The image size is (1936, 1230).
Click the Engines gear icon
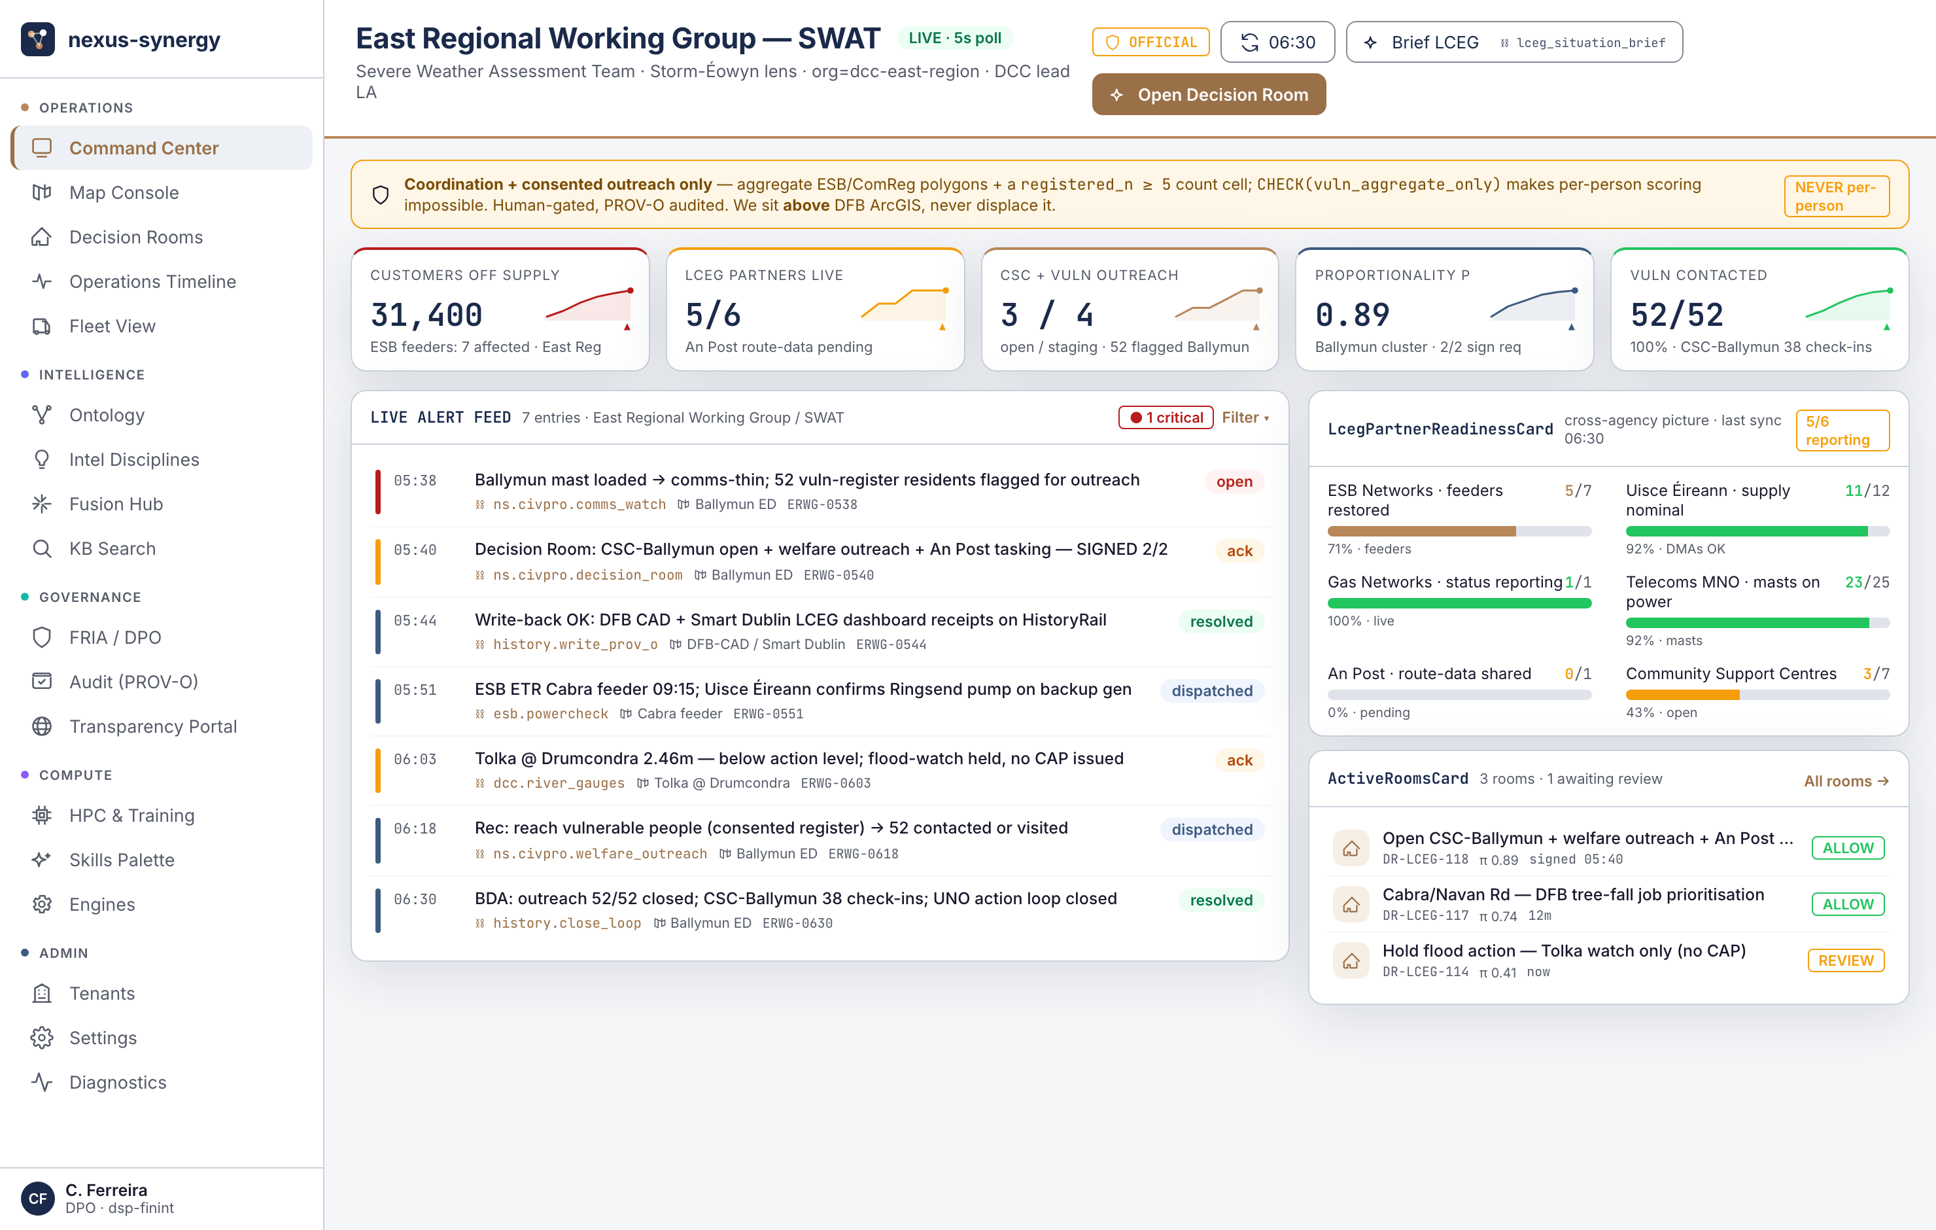42,904
